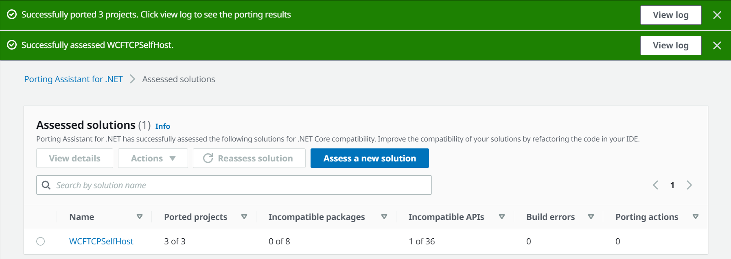Click the search magnifier icon
The width and height of the screenshot is (731, 259).
coord(46,185)
